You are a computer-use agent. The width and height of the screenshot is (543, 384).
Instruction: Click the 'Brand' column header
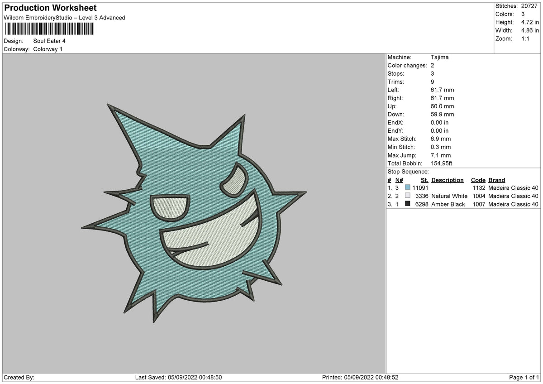point(497,180)
